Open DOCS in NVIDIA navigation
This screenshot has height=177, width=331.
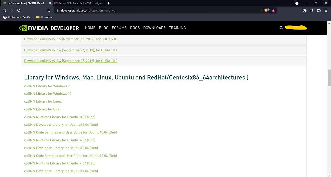click(135, 28)
